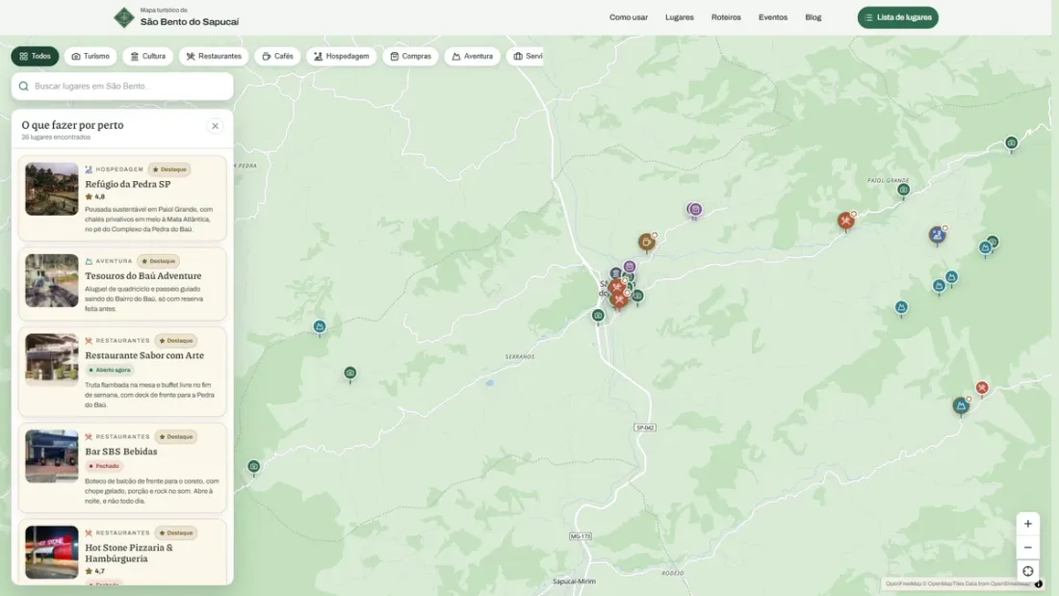Close the 'O que fazer por perto' panel
The image size is (1059, 596).
215,126
